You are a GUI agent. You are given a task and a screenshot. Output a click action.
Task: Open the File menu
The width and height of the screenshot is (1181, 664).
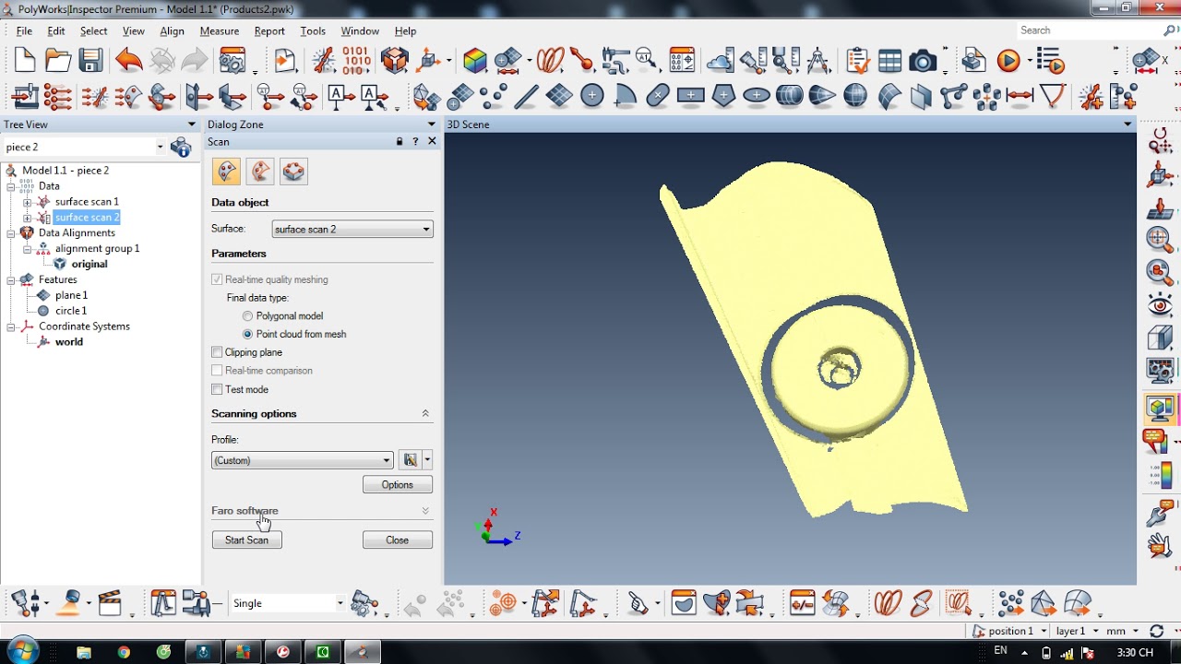[24, 30]
